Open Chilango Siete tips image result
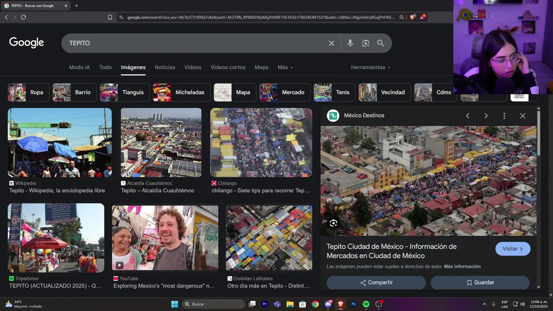Viewport: 553px width, 311px height. [261, 143]
